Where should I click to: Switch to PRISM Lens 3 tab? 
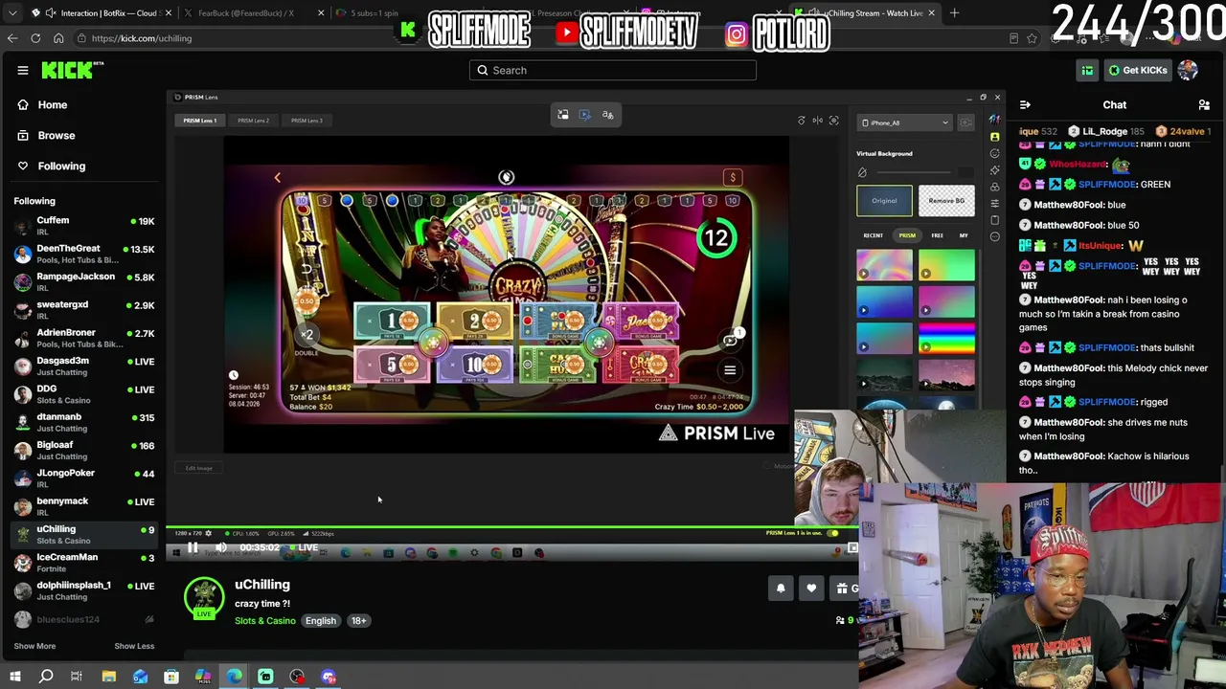[306, 121]
